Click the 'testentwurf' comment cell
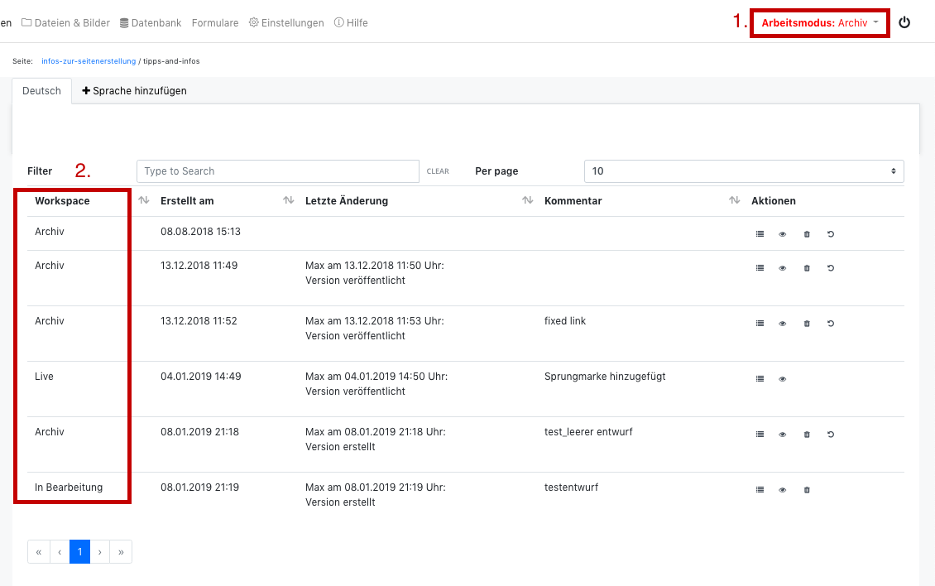Viewport: 935px width, 586px height. pyautogui.click(x=571, y=488)
